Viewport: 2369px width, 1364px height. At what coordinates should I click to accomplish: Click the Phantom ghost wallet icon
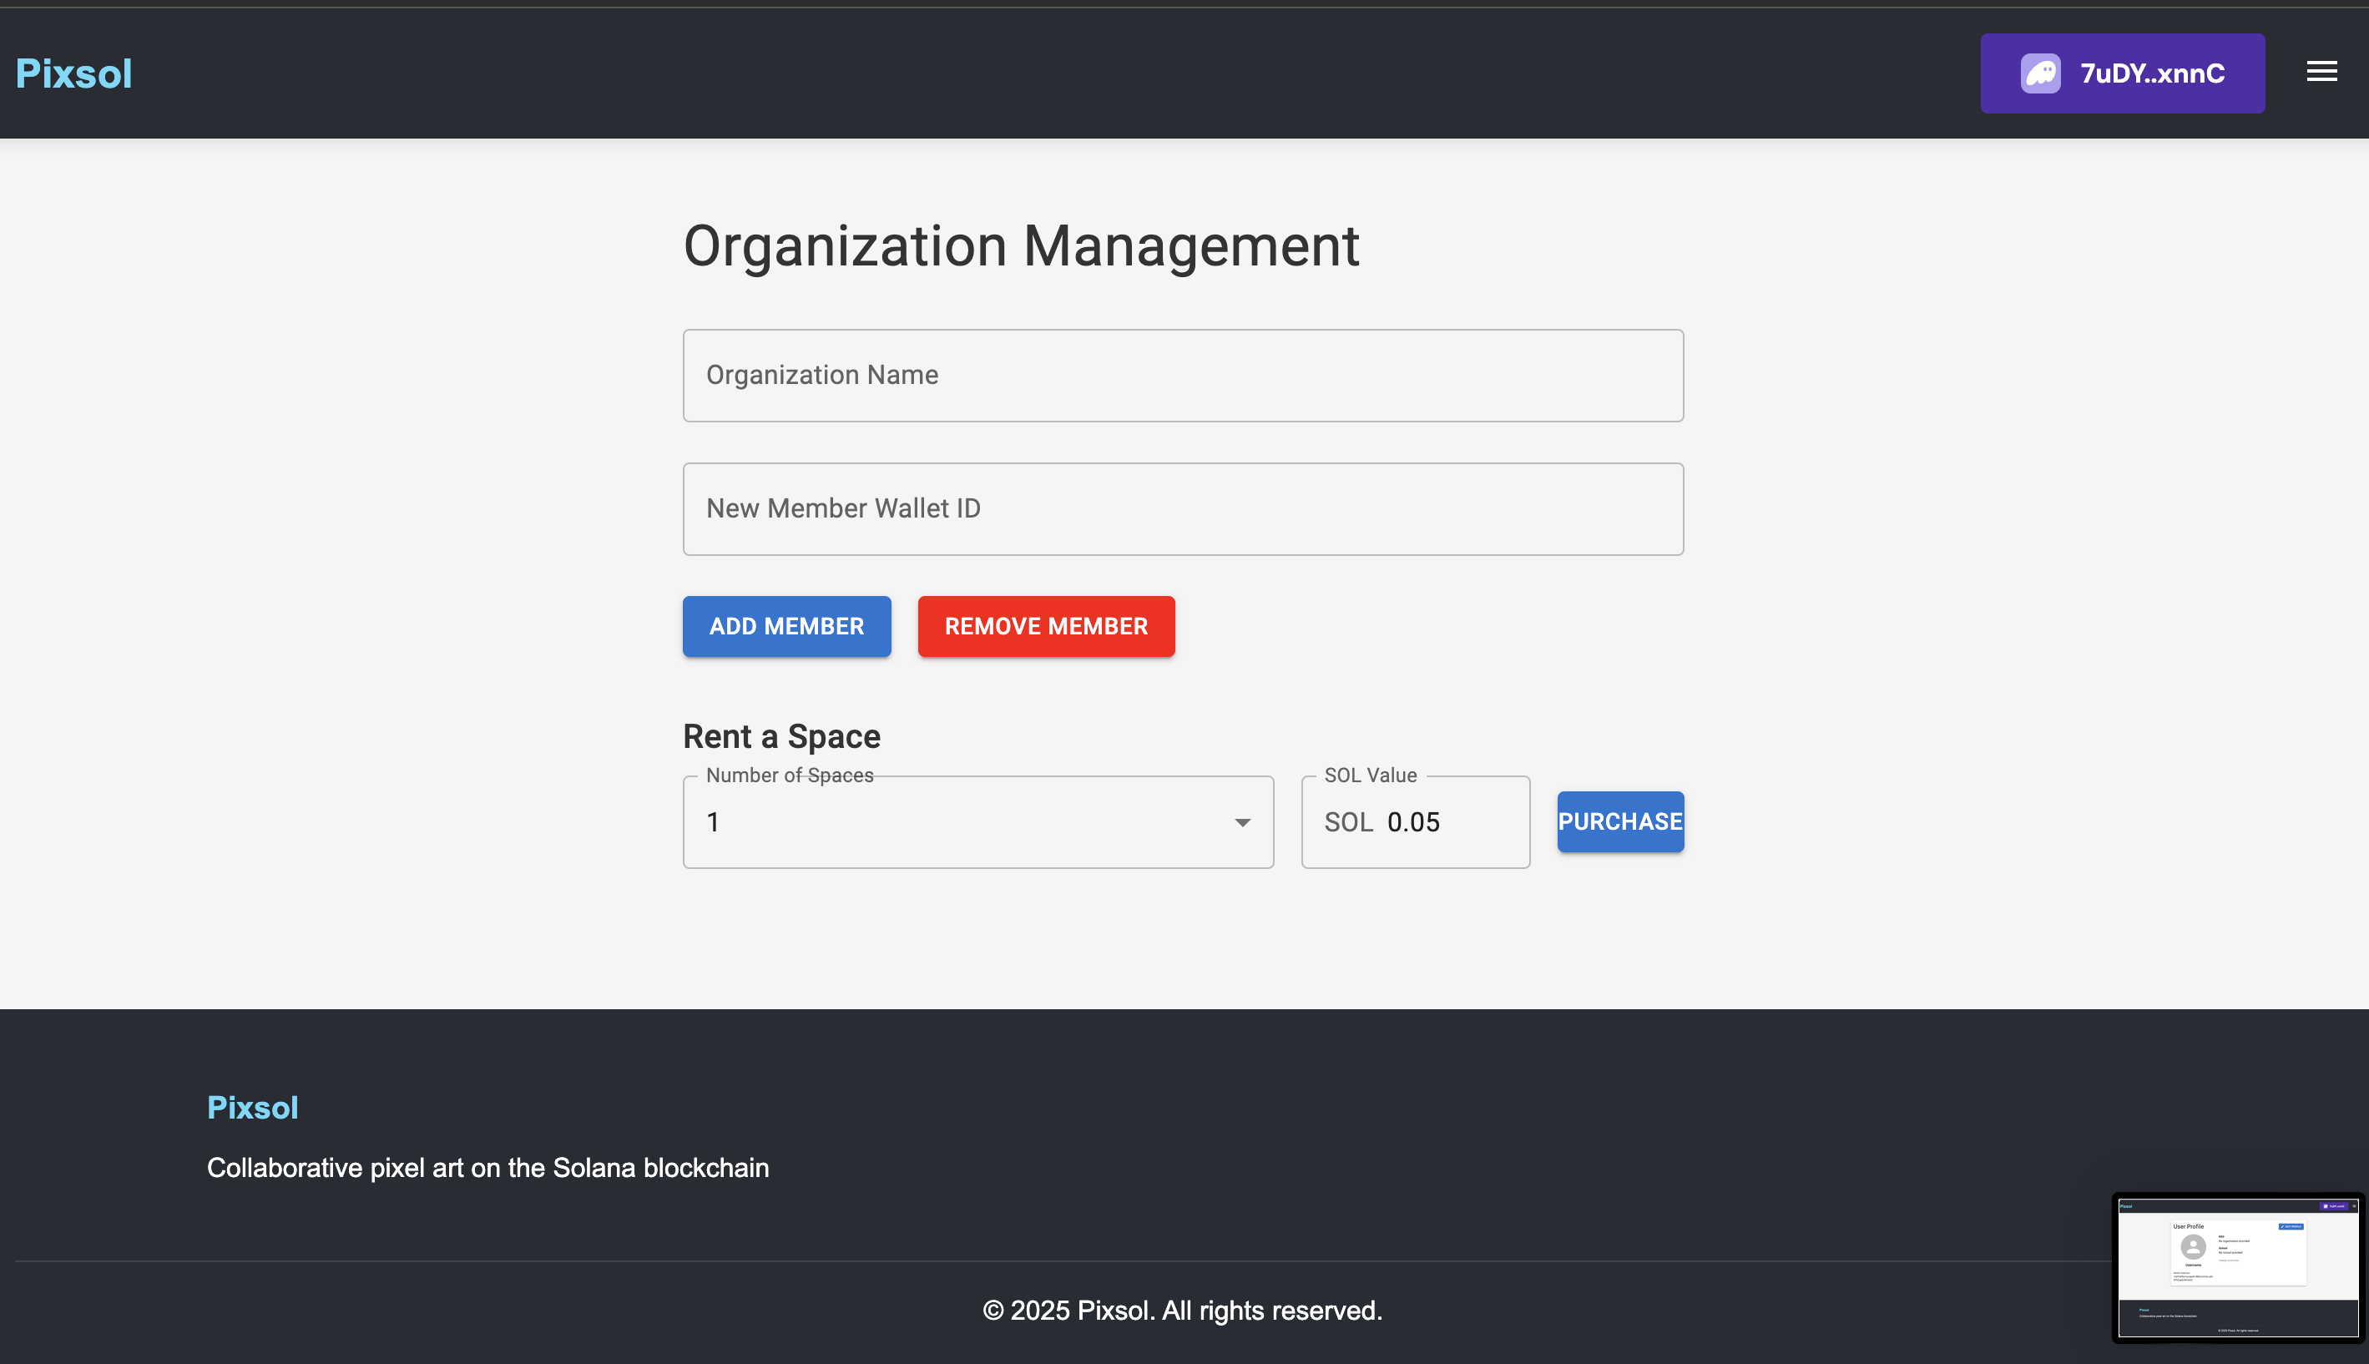[2039, 73]
